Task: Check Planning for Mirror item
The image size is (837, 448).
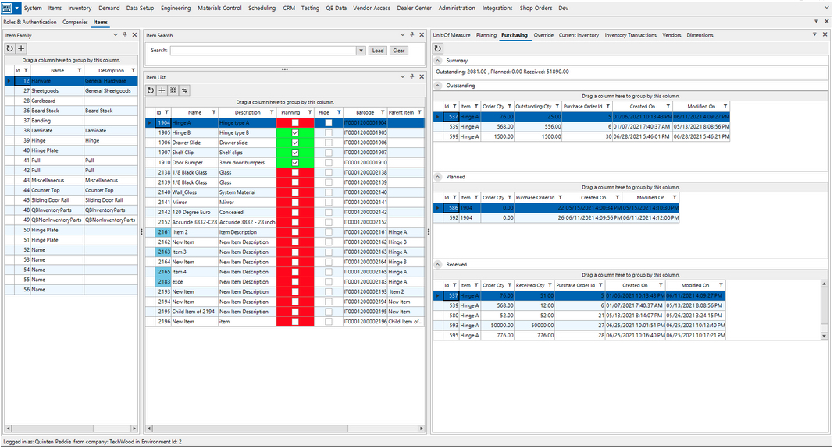Action: point(295,203)
